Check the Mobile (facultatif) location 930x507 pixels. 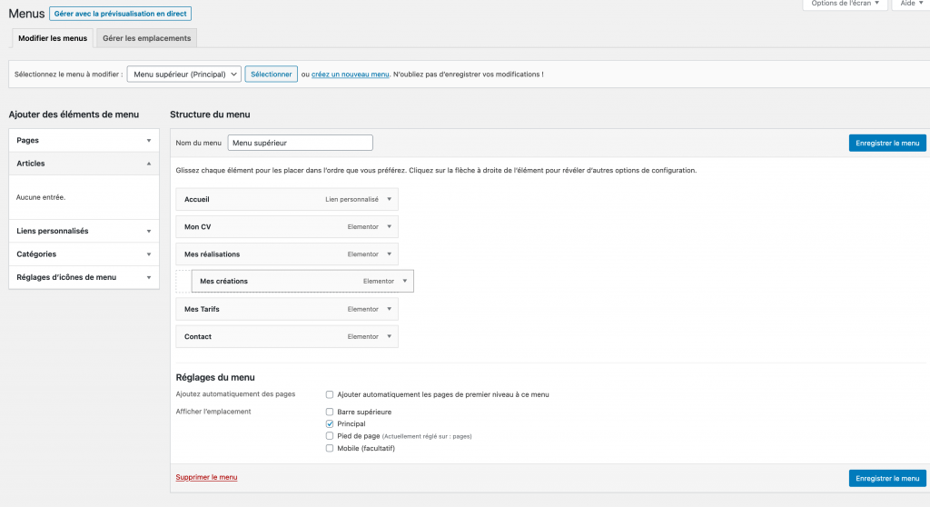[330, 448]
